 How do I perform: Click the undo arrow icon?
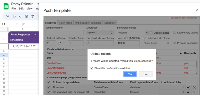click(x=14, y=16)
